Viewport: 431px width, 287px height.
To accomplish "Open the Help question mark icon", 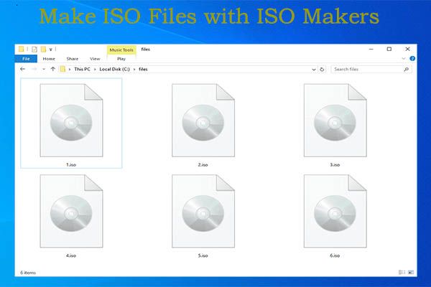I will 412,59.
